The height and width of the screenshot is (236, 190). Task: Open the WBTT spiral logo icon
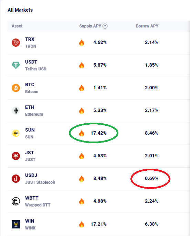pyautogui.click(x=16, y=201)
